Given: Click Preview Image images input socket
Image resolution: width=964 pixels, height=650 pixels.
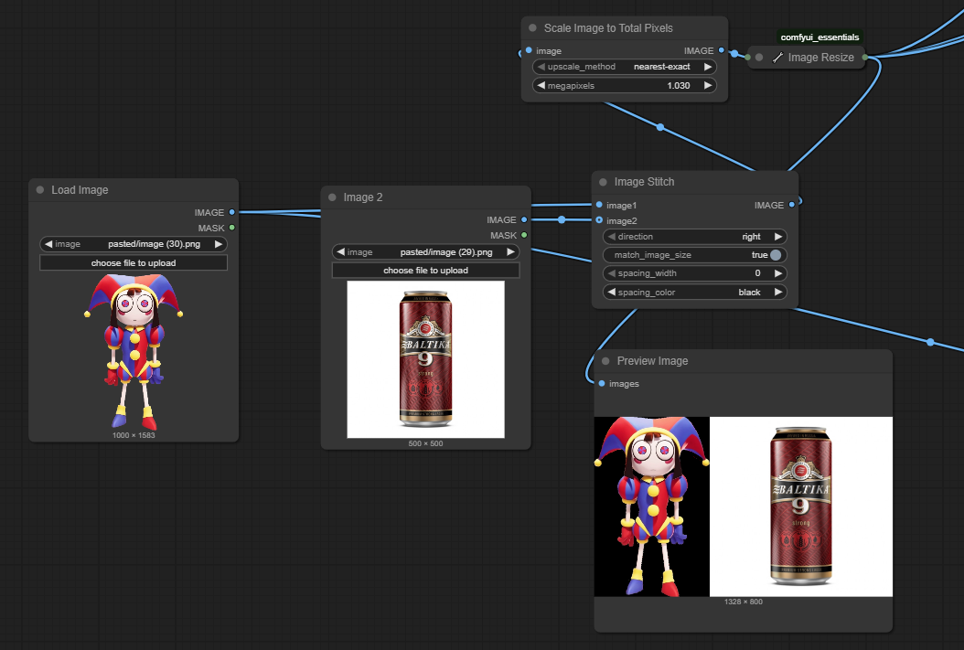Looking at the screenshot, I should [x=602, y=383].
